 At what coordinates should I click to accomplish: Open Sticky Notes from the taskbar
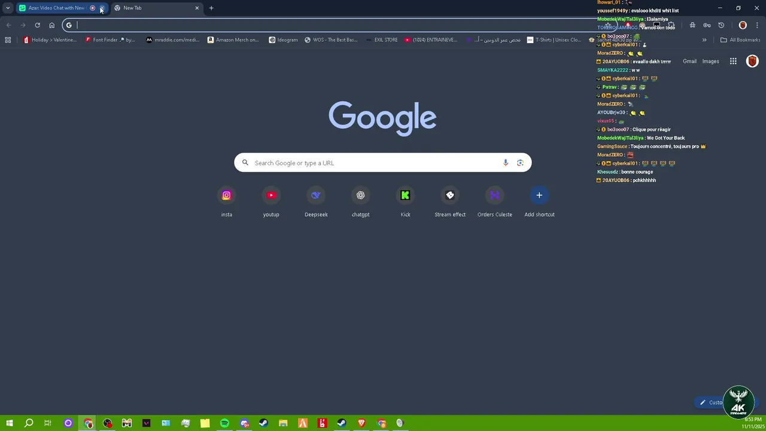205,423
